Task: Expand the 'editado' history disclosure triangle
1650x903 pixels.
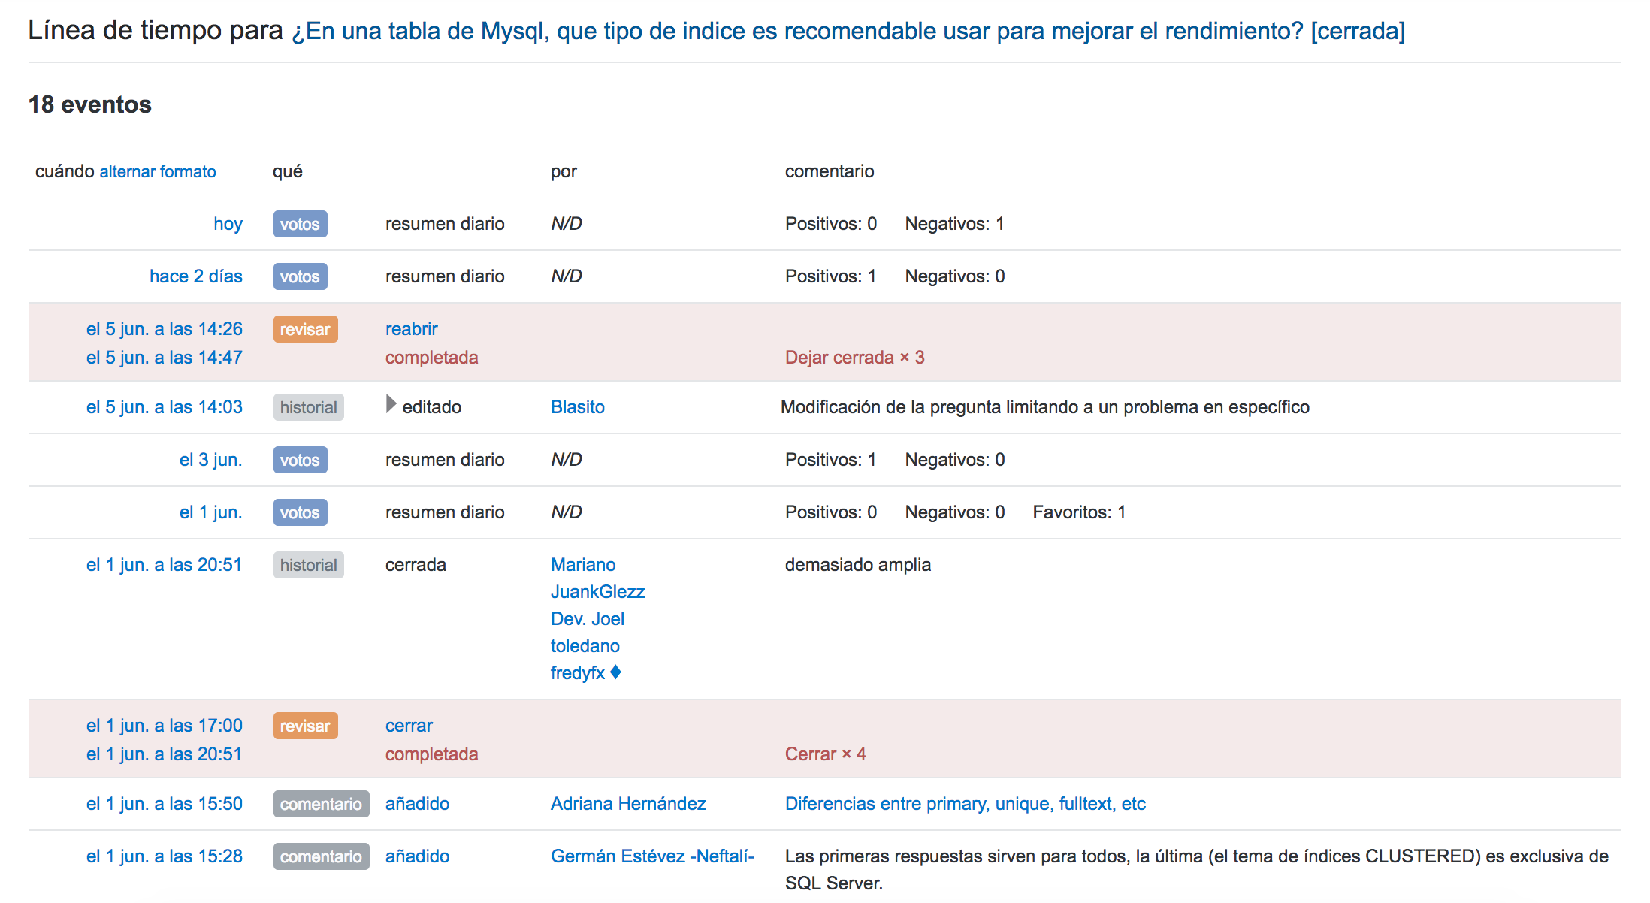Action: tap(391, 405)
